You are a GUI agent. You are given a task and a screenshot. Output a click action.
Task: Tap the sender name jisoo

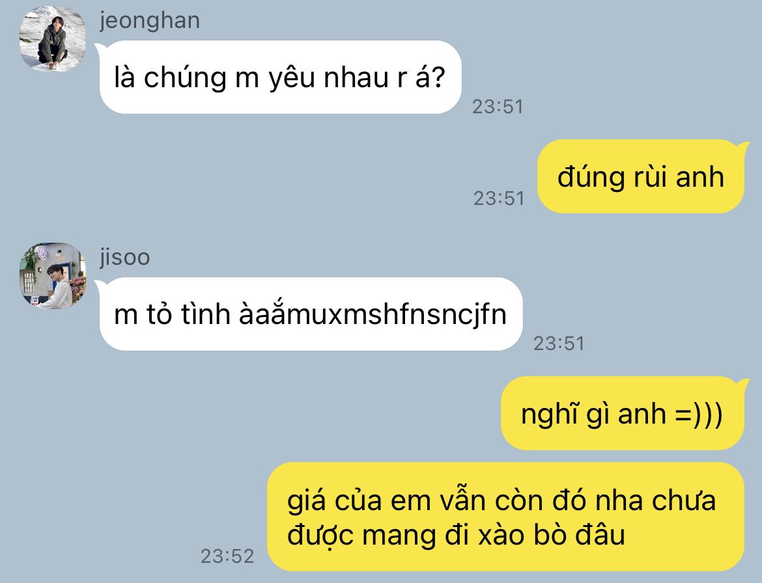click(124, 257)
